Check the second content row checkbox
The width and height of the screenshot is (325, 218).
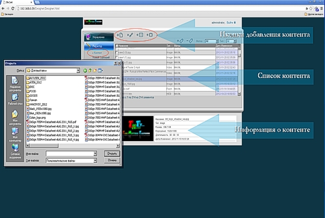(117, 57)
